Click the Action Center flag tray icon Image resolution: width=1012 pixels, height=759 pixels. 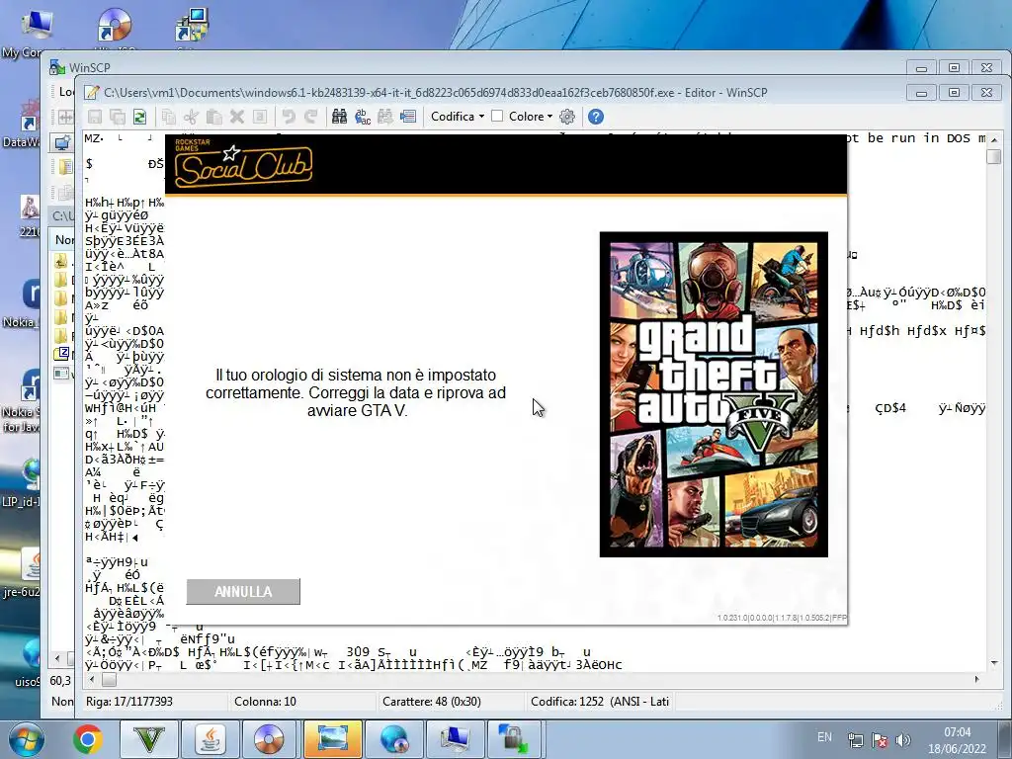click(x=880, y=740)
